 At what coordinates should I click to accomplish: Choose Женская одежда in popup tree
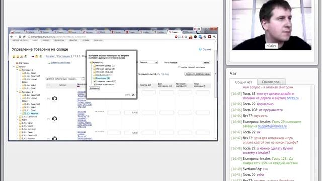(105, 69)
